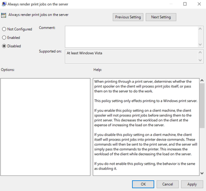This screenshot has height=191, width=206.
Task: Click the Comment box up scroll arrow
Action: coord(200,29)
